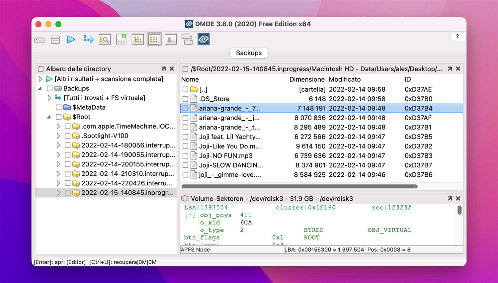Select the ariana-grande_-_7... file row
The image size is (498, 283).
coord(321,108)
